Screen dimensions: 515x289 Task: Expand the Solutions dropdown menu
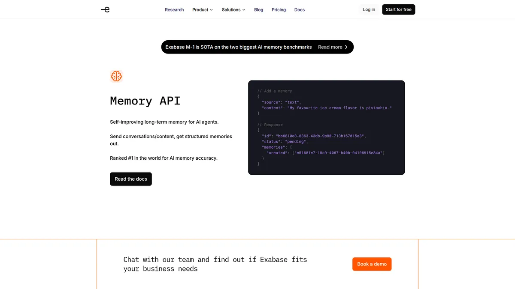[233, 9]
